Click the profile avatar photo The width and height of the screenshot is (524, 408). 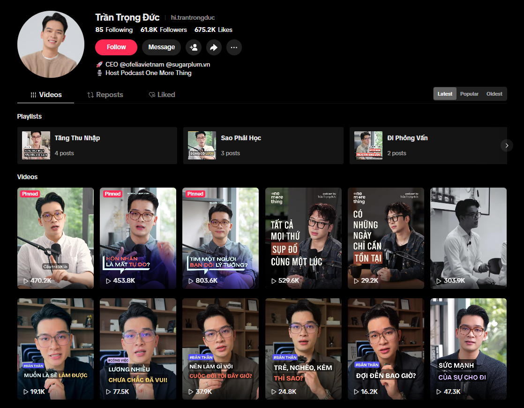coord(51,44)
